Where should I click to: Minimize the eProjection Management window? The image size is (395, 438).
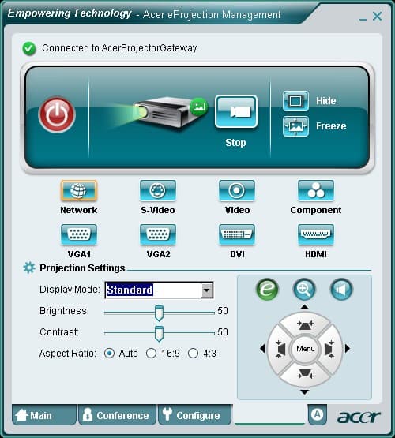pos(363,19)
